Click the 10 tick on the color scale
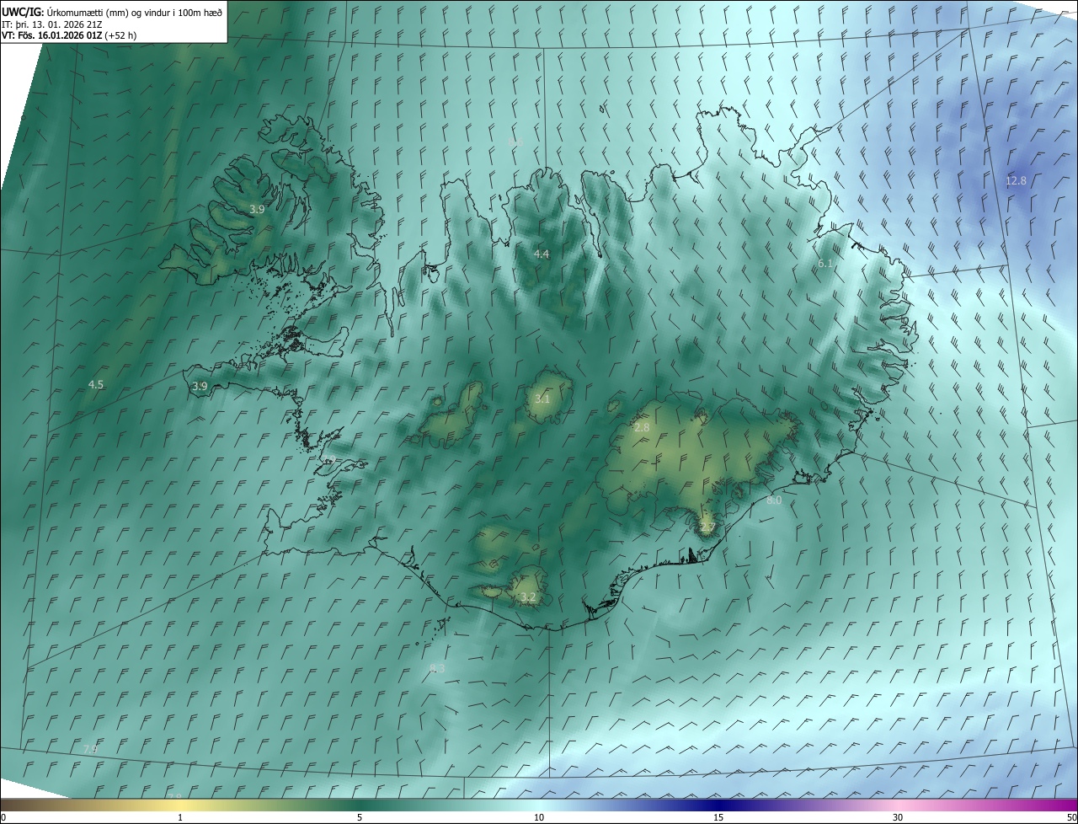The width and height of the screenshot is (1078, 824). point(539,817)
